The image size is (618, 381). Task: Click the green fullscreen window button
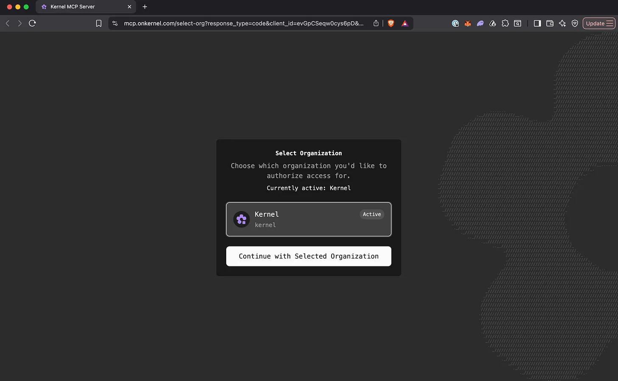(x=26, y=7)
